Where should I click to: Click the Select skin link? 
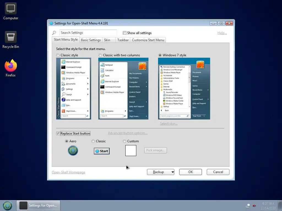(169, 124)
